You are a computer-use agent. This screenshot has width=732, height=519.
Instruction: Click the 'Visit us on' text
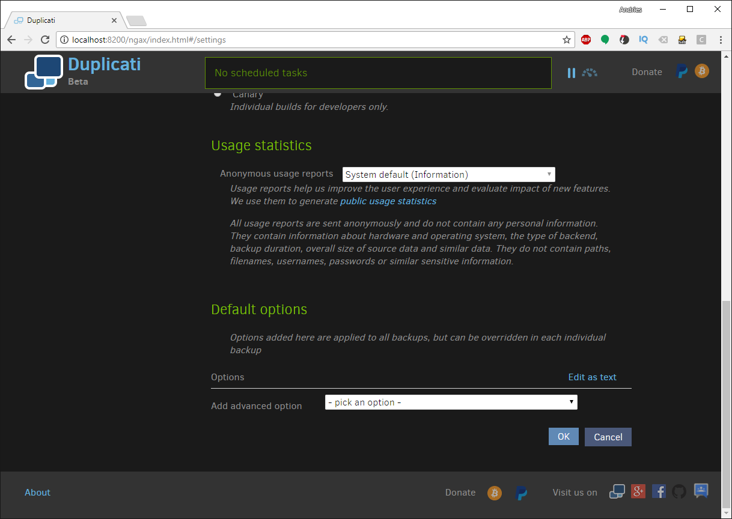click(x=575, y=493)
